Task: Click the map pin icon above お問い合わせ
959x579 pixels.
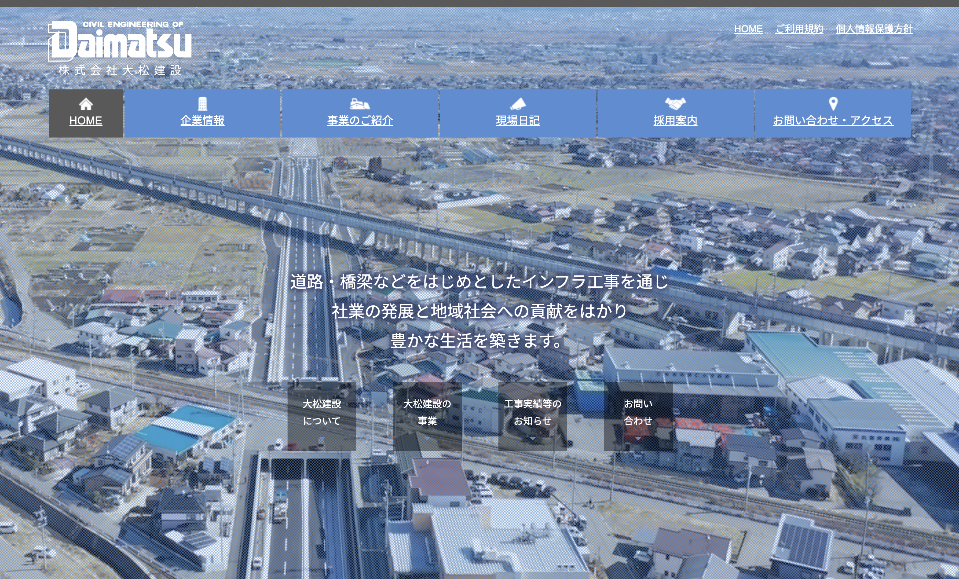Action: [x=833, y=104]
